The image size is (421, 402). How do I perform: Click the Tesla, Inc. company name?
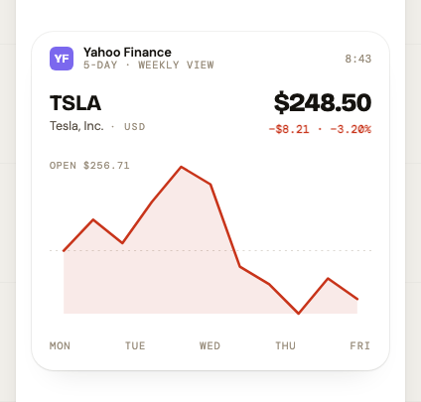[x=76, y=126]
